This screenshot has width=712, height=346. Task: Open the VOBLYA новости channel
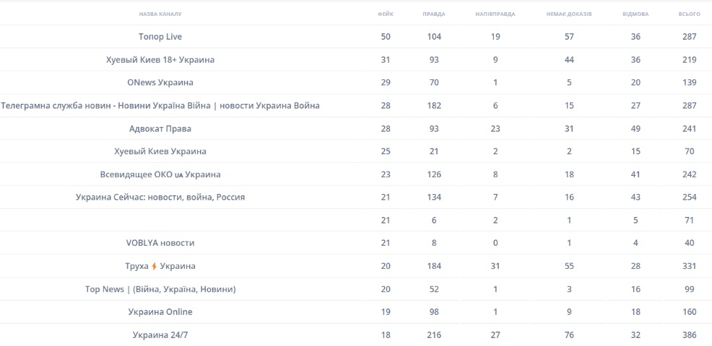pos(160,244)
